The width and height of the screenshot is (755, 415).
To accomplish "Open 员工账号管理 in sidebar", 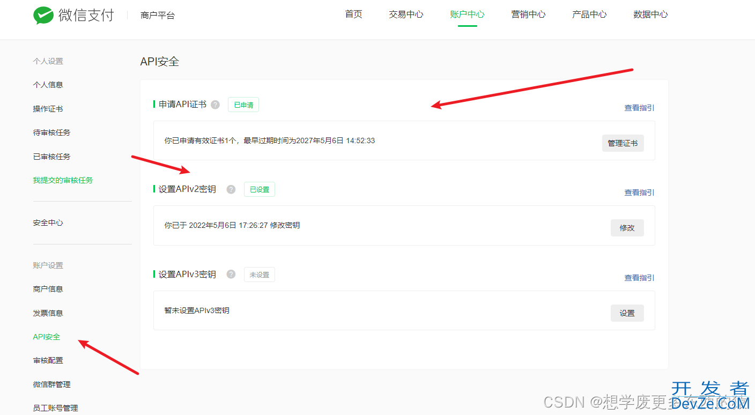I will pyautogui.click(x=56, y=408).
